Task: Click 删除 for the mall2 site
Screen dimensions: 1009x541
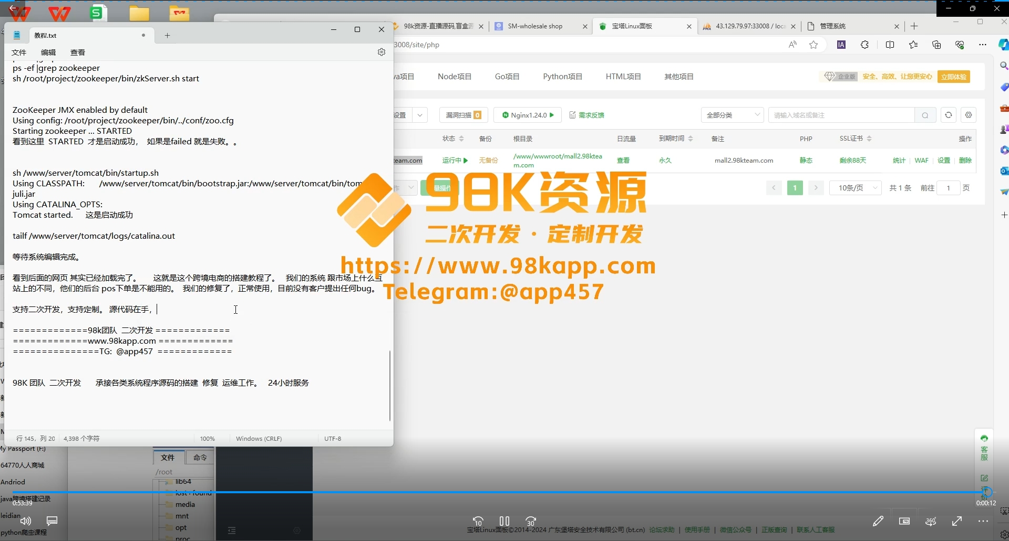Action: pos(965,161)
